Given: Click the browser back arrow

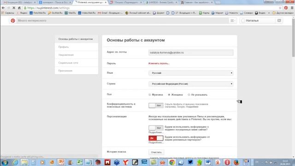Looking at the screenshot, I should (x=3, y=8).
